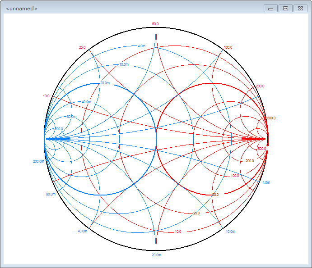This screenshot has width=312, height=268.
Task: Click blue 10.0m label inside the chart
Action: pos(124,65)
